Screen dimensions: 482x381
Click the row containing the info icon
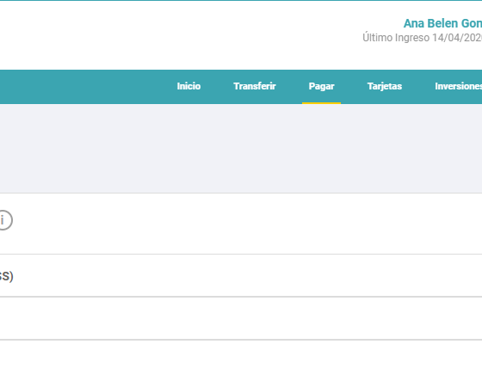[x=241, y=224]
